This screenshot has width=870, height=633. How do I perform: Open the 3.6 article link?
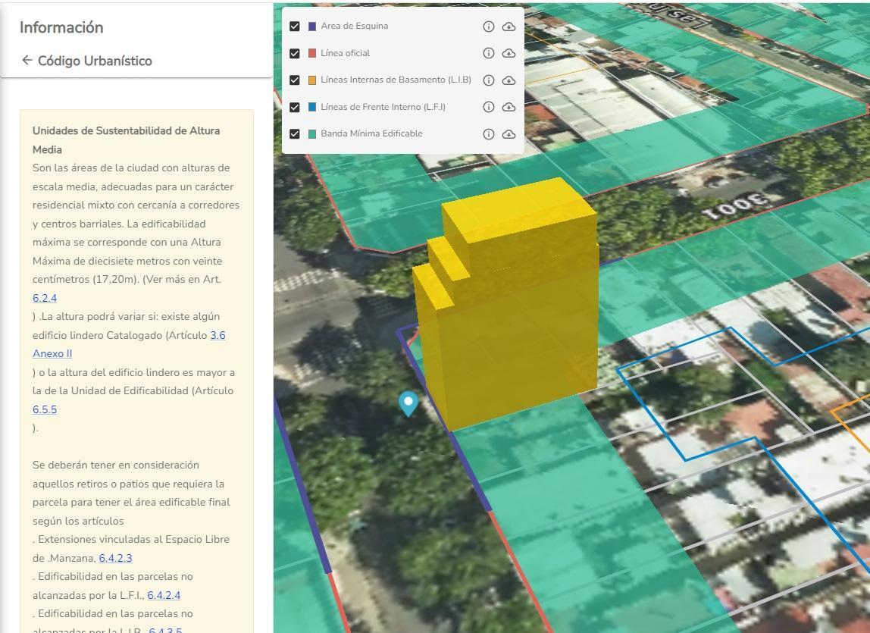[x=217, y=335]
